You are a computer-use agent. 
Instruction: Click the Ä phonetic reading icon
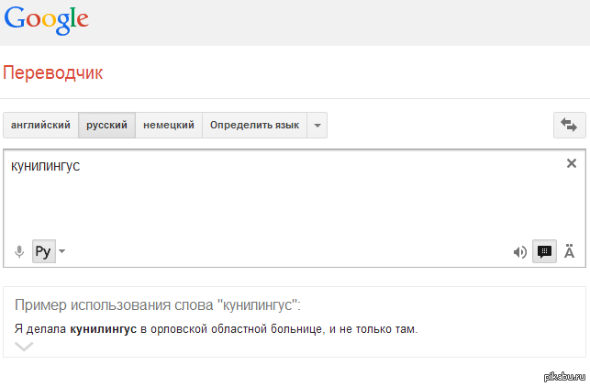(570, 251)
